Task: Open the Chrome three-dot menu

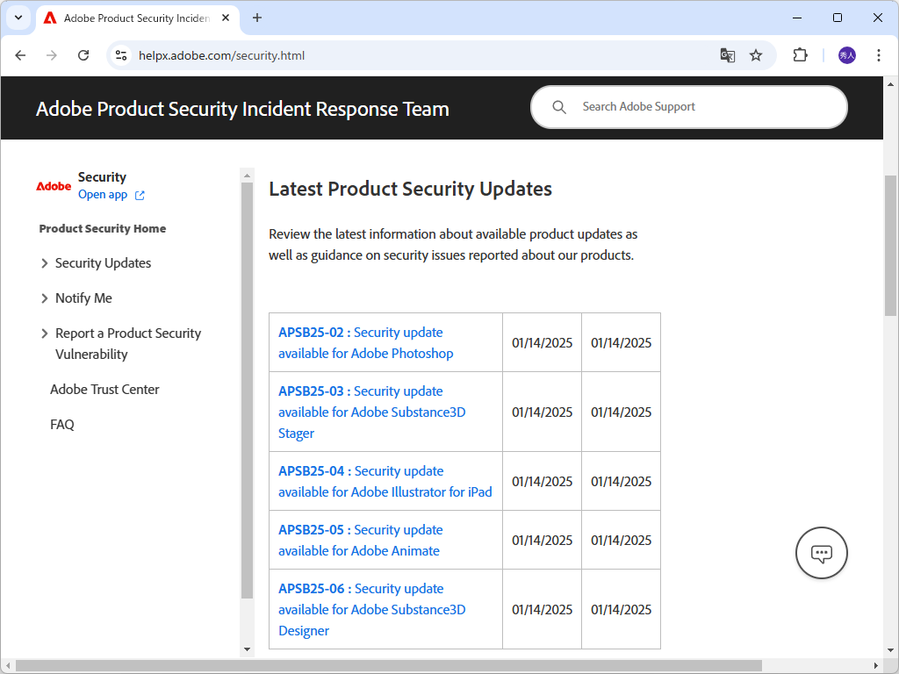Action: point(879,55)
